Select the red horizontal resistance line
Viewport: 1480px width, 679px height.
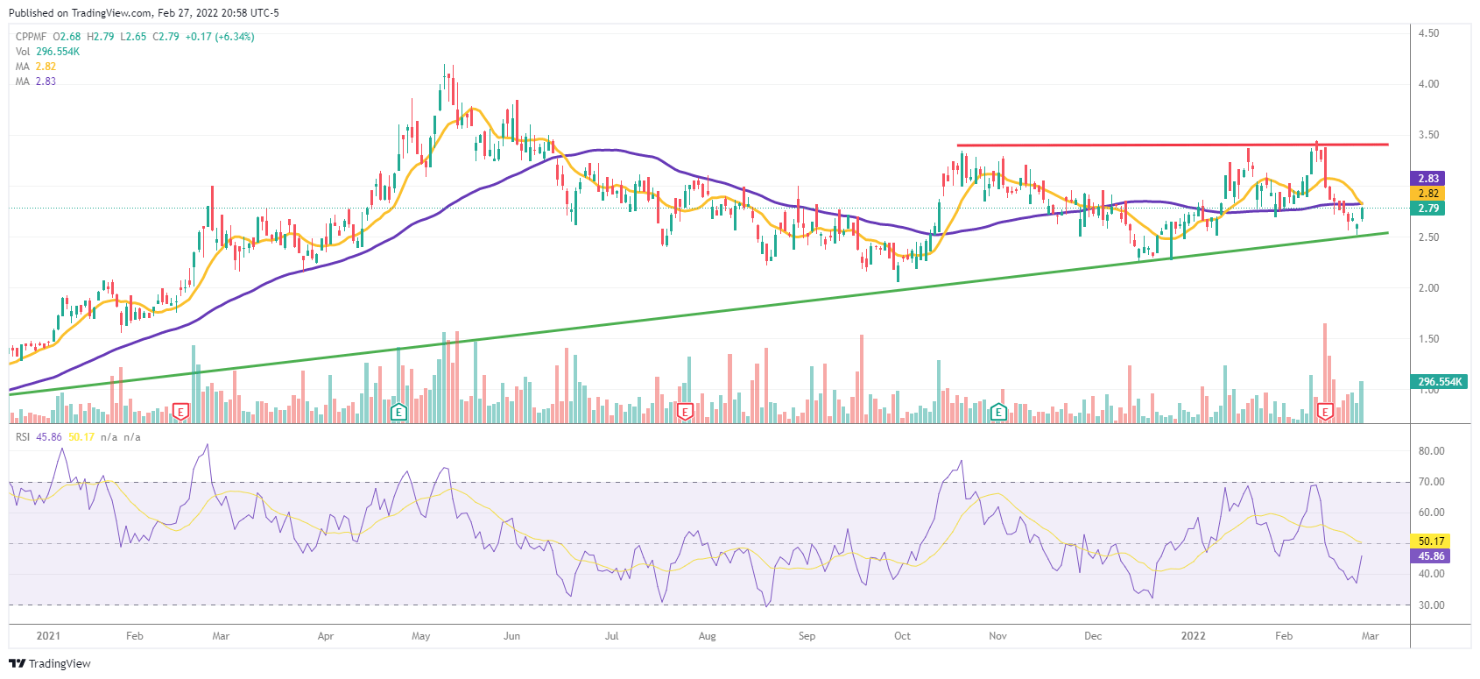(x=1173, y=145)
